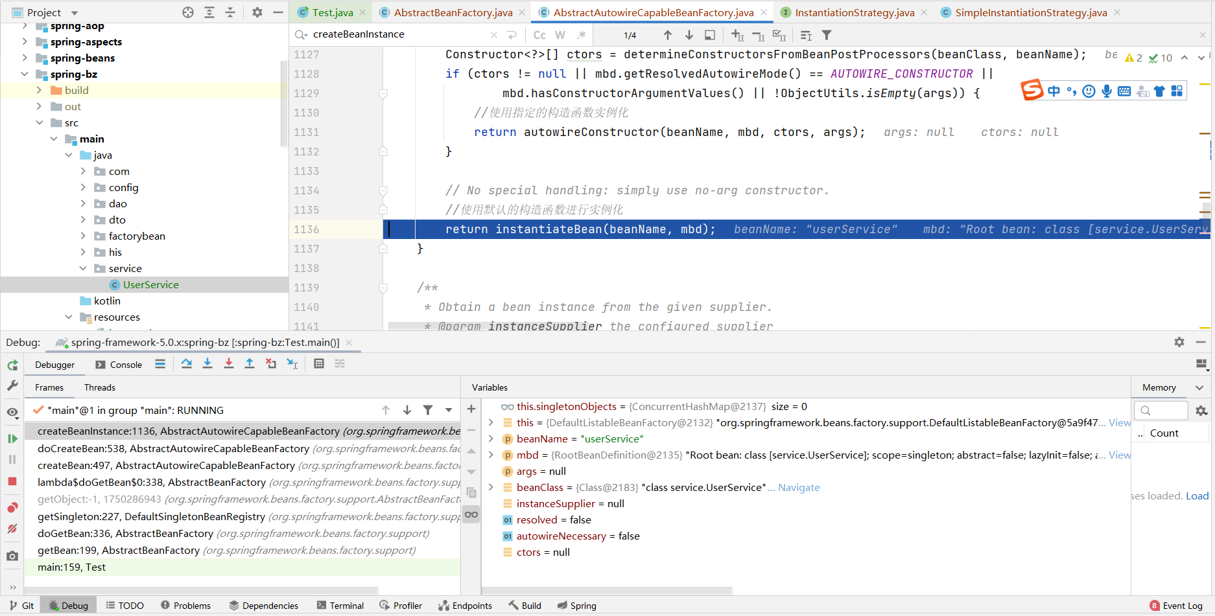The image size is (1215, 616).
Task: Click filter search results icon
Action: pos(827,35)
